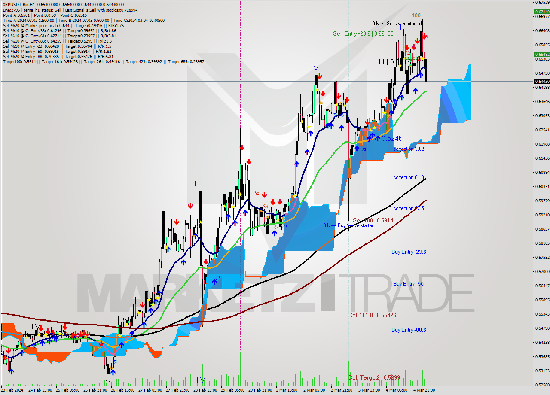550x395 pixels.
Task: Click the '26 Feb 13:00' time axis label
Action: 123,390
